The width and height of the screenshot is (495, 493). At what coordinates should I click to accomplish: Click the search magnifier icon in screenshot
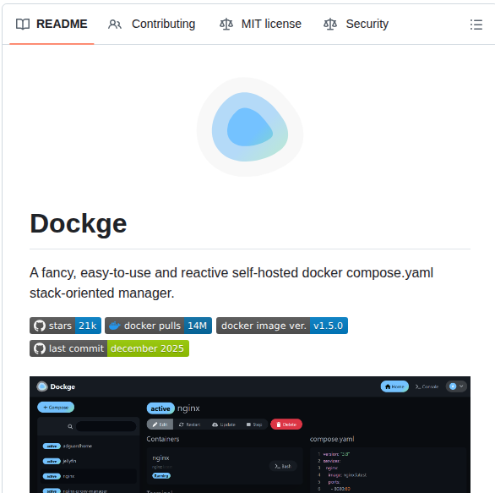pos(70,427)
